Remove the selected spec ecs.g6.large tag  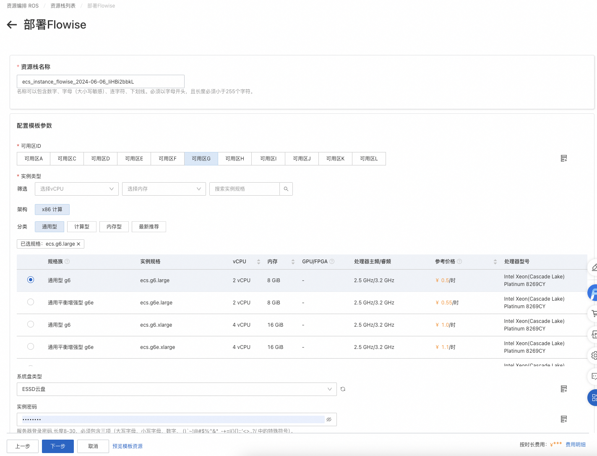tap(78, 244)
